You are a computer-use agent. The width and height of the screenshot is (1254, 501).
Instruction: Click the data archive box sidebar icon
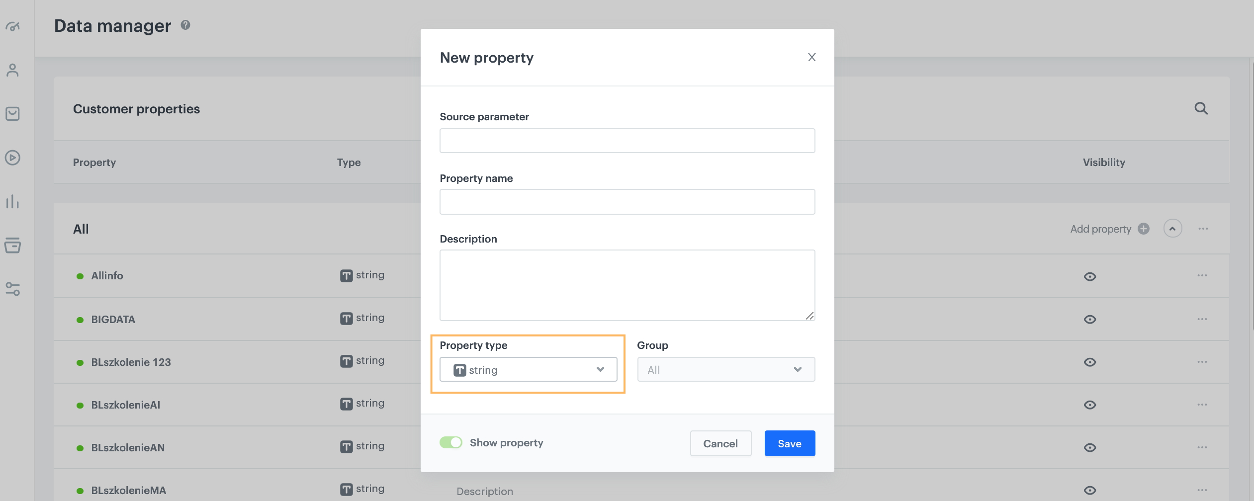13,245
